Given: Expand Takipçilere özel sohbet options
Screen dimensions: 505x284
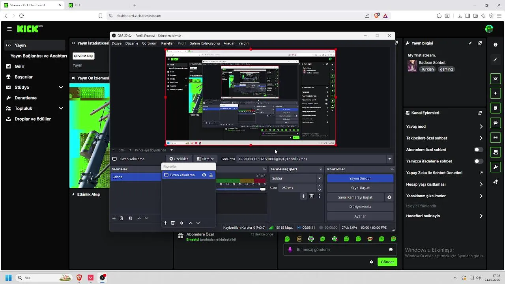Looking at the screenshot, I should pos(481,138).
